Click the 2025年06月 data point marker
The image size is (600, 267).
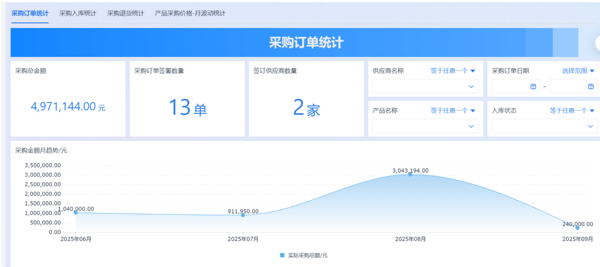75,212
